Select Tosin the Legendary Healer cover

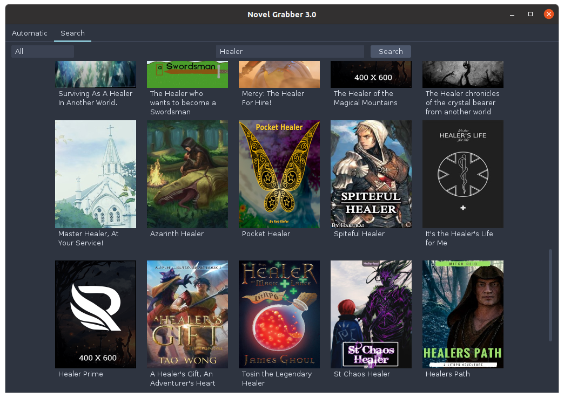279,314
